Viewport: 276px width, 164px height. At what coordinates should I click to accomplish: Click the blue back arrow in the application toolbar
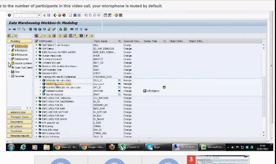click(x=10, y=29)
